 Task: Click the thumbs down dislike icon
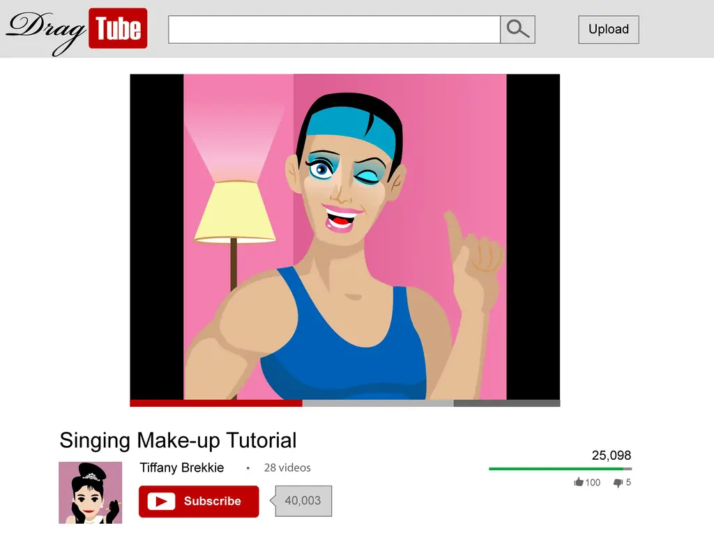[618, 483]
